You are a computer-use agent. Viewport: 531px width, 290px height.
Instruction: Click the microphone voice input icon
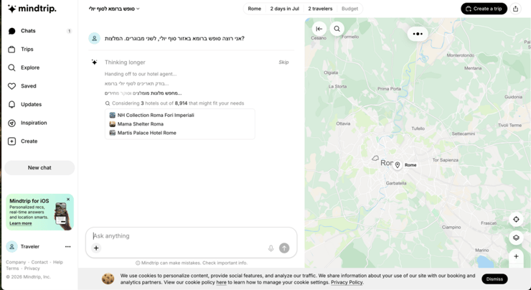point(271,248)
